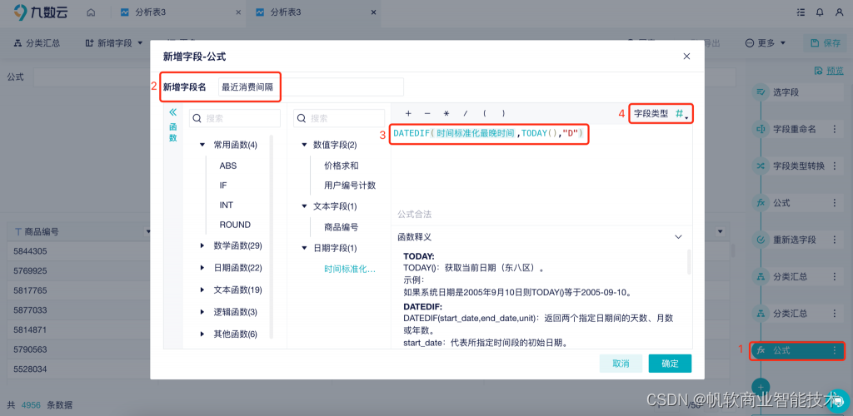Open the notification bell
Screen dimensions: 853x416
coord(820,12)
